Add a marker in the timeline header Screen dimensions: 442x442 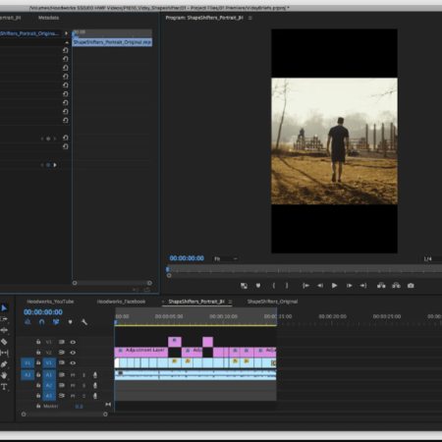click(x=70, y=322)
